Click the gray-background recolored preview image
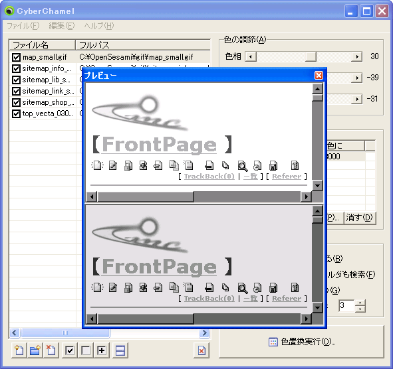This screenshot has width=393, height=369. click(199, 259)
